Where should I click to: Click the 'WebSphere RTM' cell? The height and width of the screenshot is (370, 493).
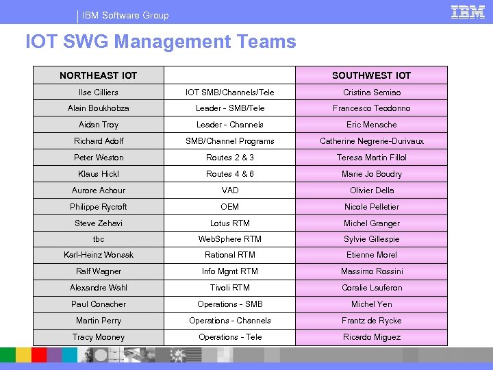[229, 239]
